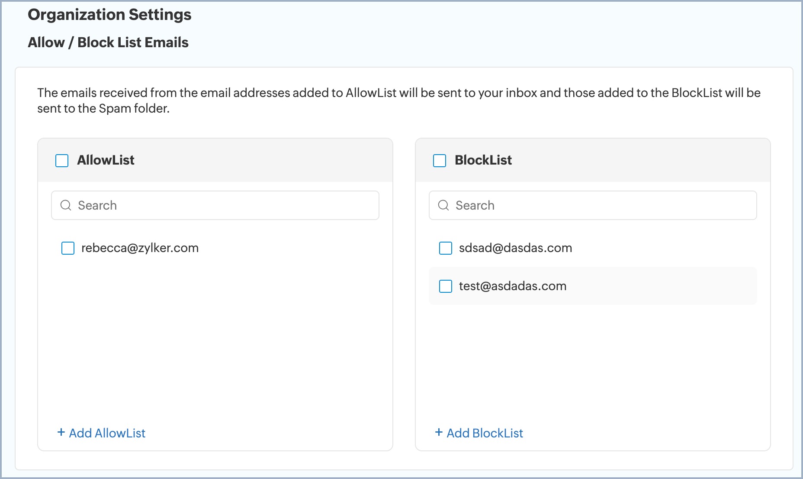
Task: Click the magnifier icon in BlockList search
Action: [x=443, y=205]
